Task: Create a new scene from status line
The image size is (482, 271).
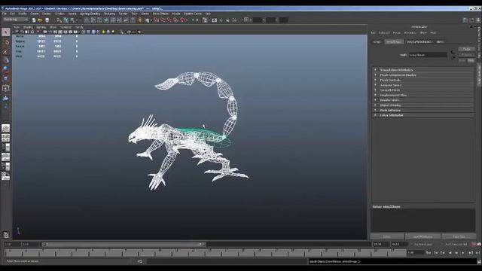Action: 34,20
